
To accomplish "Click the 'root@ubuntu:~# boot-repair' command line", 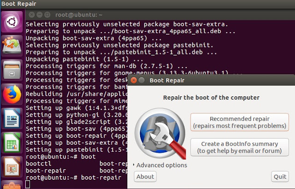I will pos(74,177).
